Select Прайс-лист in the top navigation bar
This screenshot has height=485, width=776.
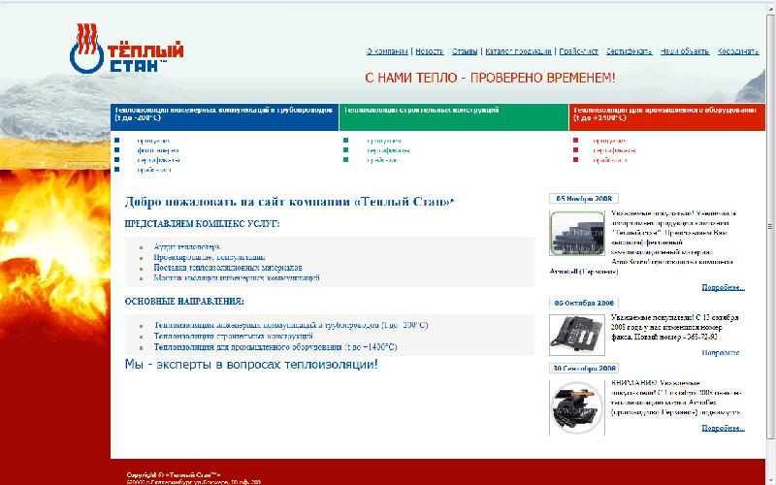578,51
